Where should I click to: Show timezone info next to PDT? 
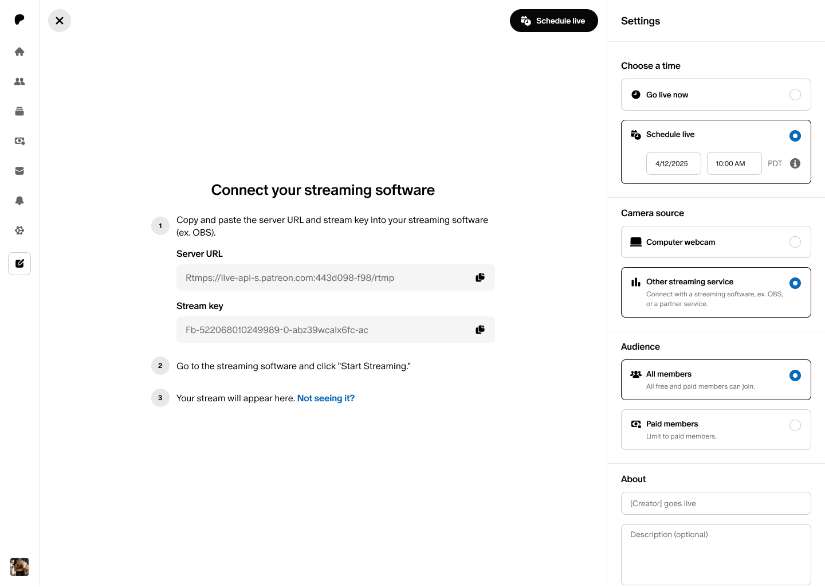click(795, 163)
